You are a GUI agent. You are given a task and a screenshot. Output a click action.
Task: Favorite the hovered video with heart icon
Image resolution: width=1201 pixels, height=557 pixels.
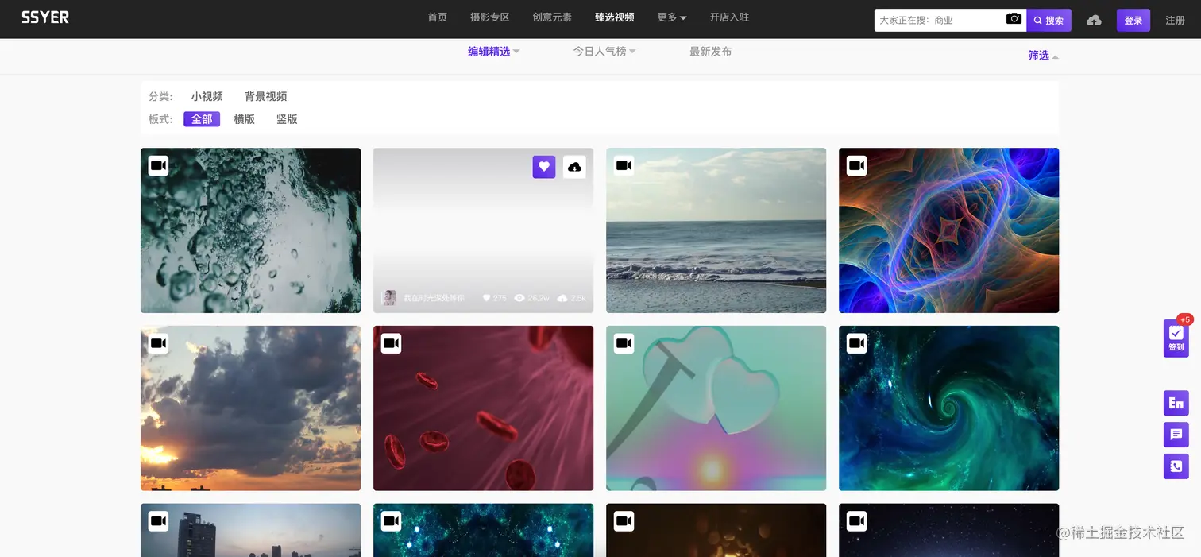(544, 167)
